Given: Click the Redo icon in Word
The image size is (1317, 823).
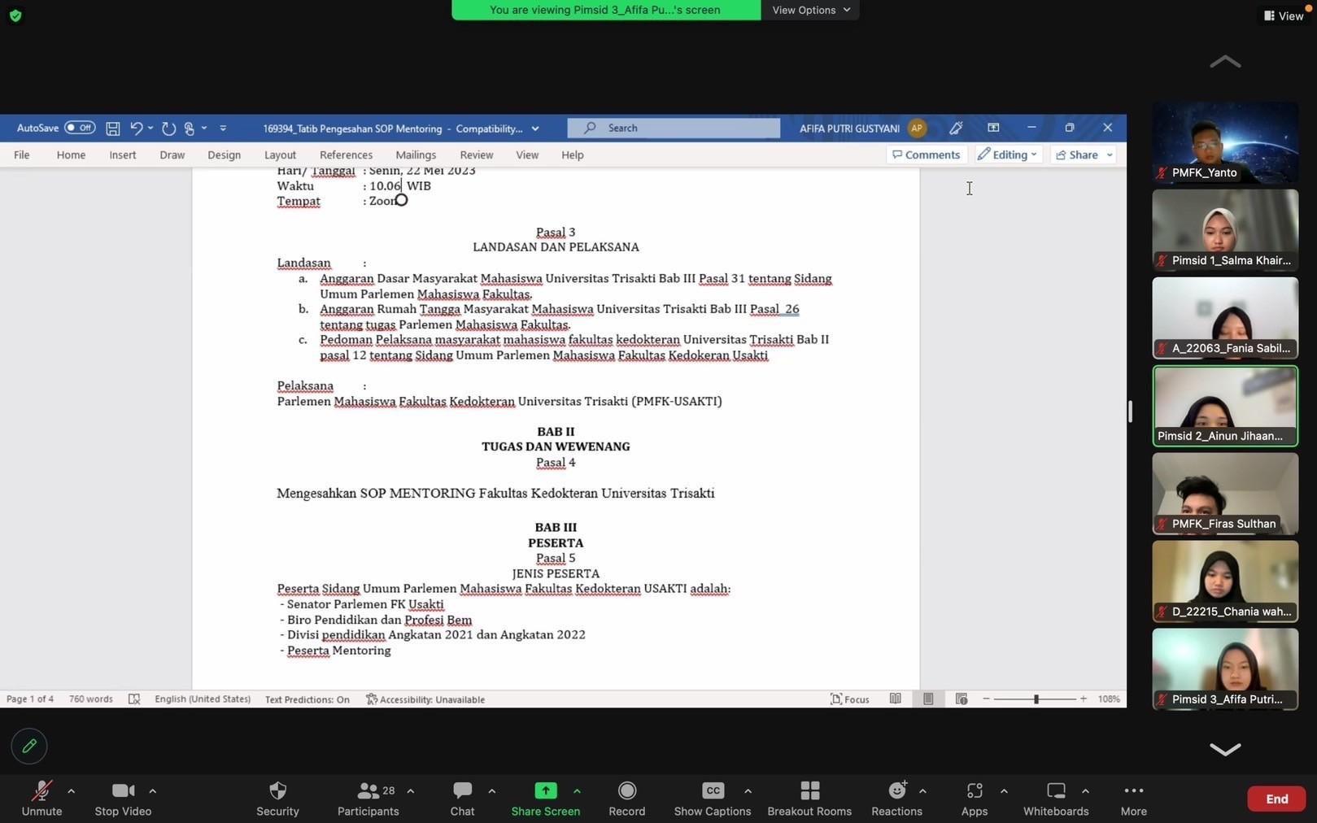Looking at the screenshot, I should click(168, 128).
